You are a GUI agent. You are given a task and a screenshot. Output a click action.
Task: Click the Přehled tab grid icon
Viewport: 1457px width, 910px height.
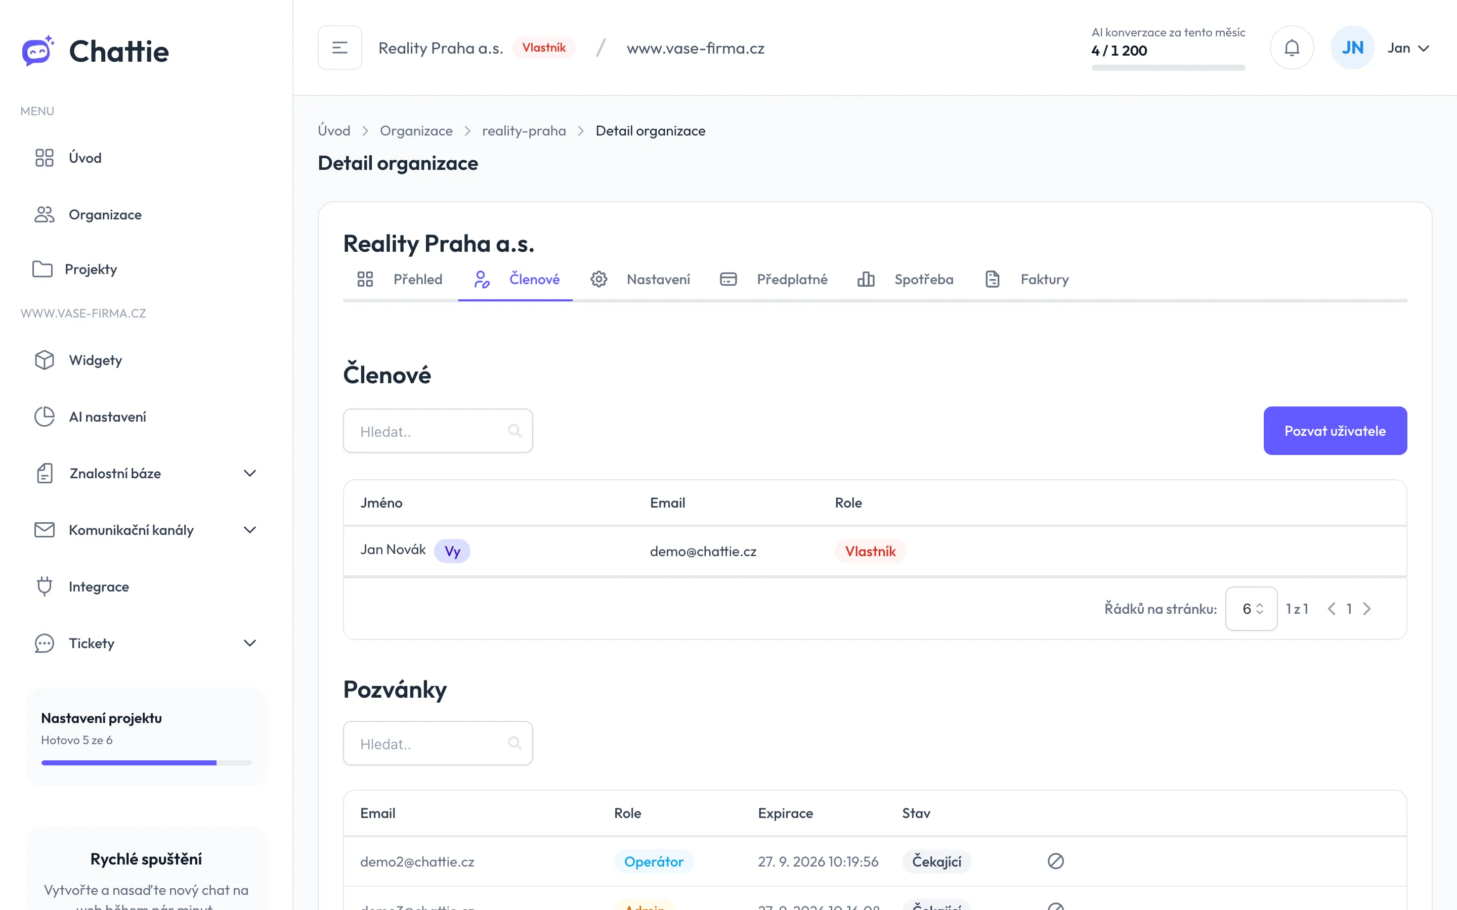[x=365, y=279]
